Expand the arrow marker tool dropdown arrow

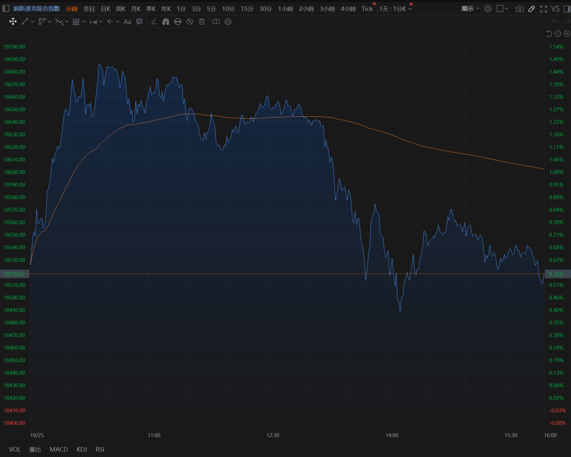[118, 22]
